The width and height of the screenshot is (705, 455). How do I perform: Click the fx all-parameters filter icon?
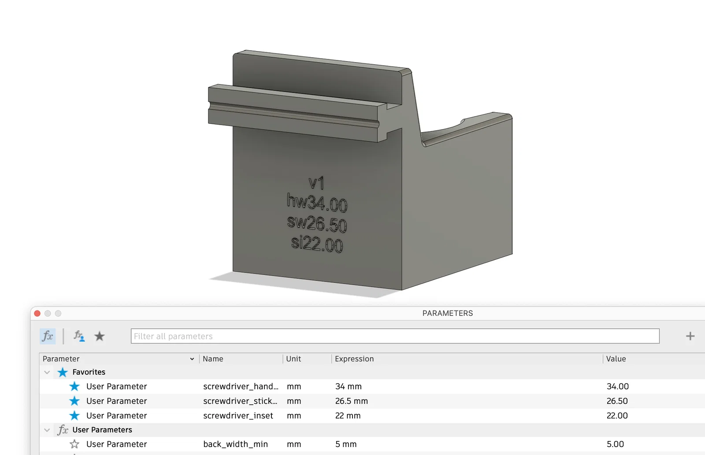point(48,336)
